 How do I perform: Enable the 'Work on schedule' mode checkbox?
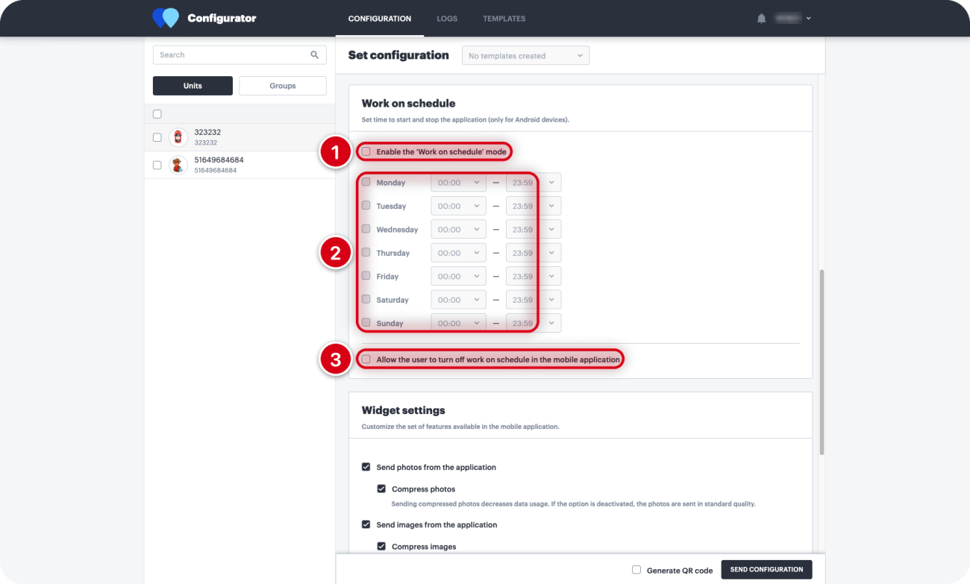tap(366, 151)
